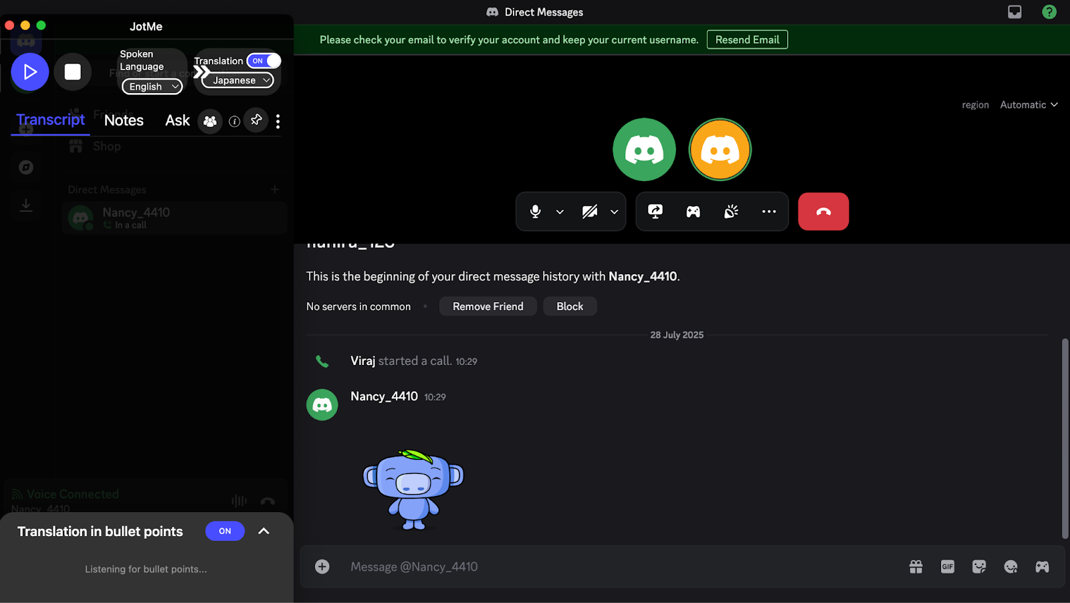Send a gift with the gift icon
This screenshot has width=1070, height=603.
point(916,567)
